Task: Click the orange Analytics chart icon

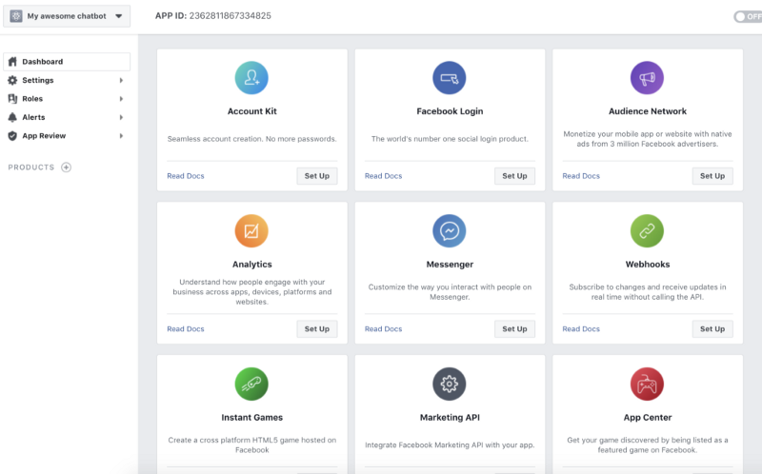Action: pyautogui.click(x=251, y=230)
